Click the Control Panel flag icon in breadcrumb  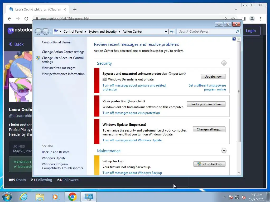[56, 32]
